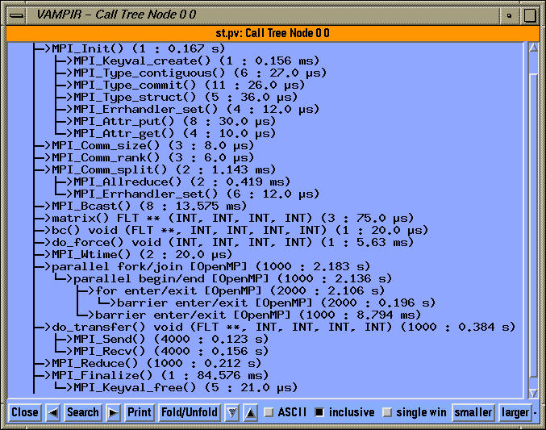The height and width of the screenshot is (430, 546).
Task: Select the MPI_Attr_get() entry
Action: (174, 133)
